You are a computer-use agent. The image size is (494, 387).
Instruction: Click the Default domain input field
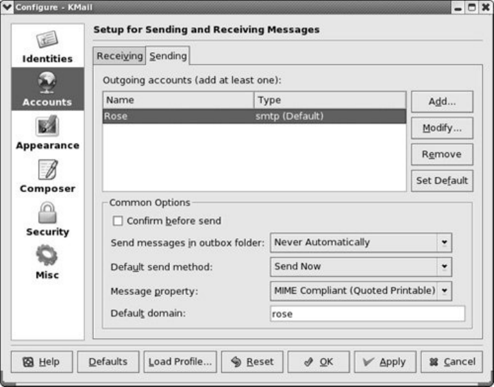coord(367,314)
